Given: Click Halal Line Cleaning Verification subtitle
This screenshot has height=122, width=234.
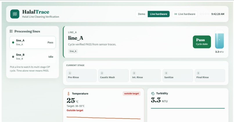Looking at the screenshot, I should 41,17.
